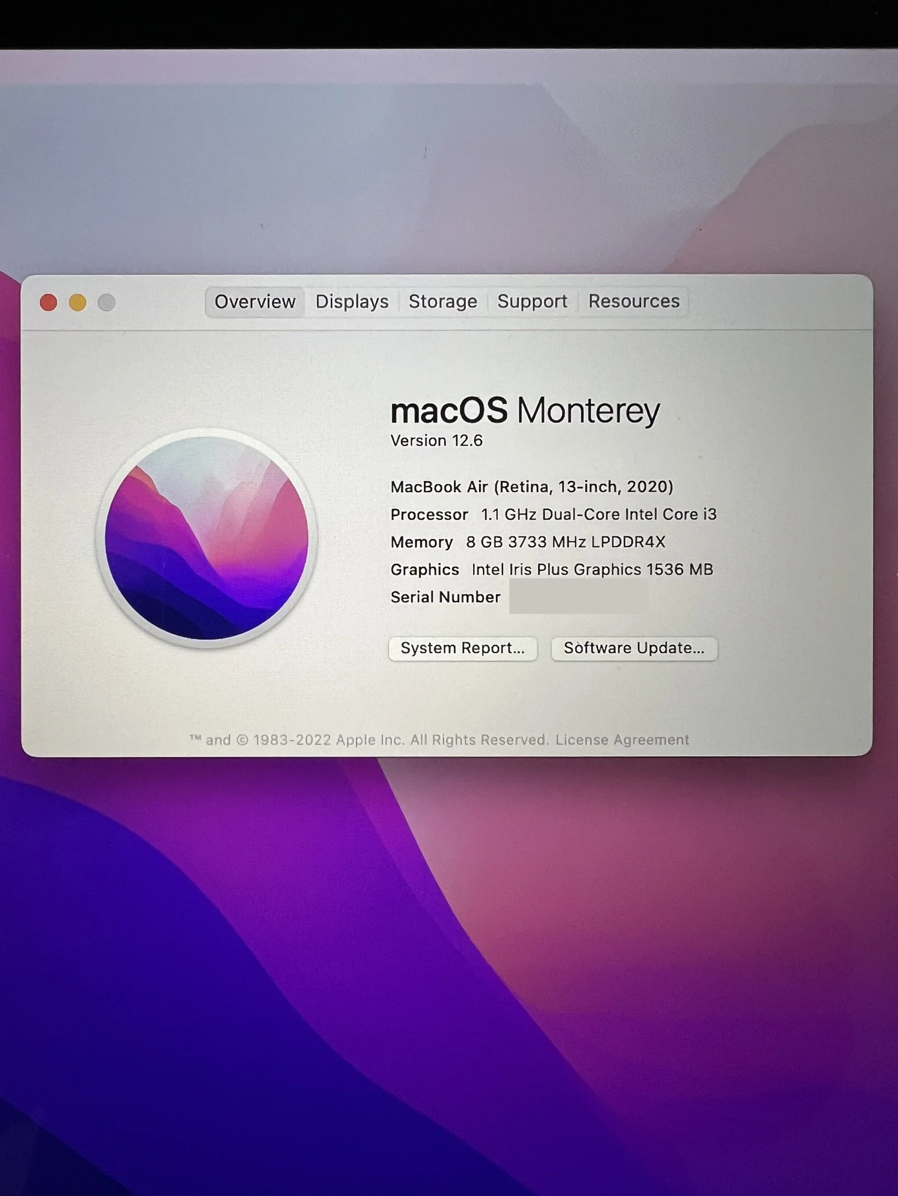Open Software Update

(634, 648)
